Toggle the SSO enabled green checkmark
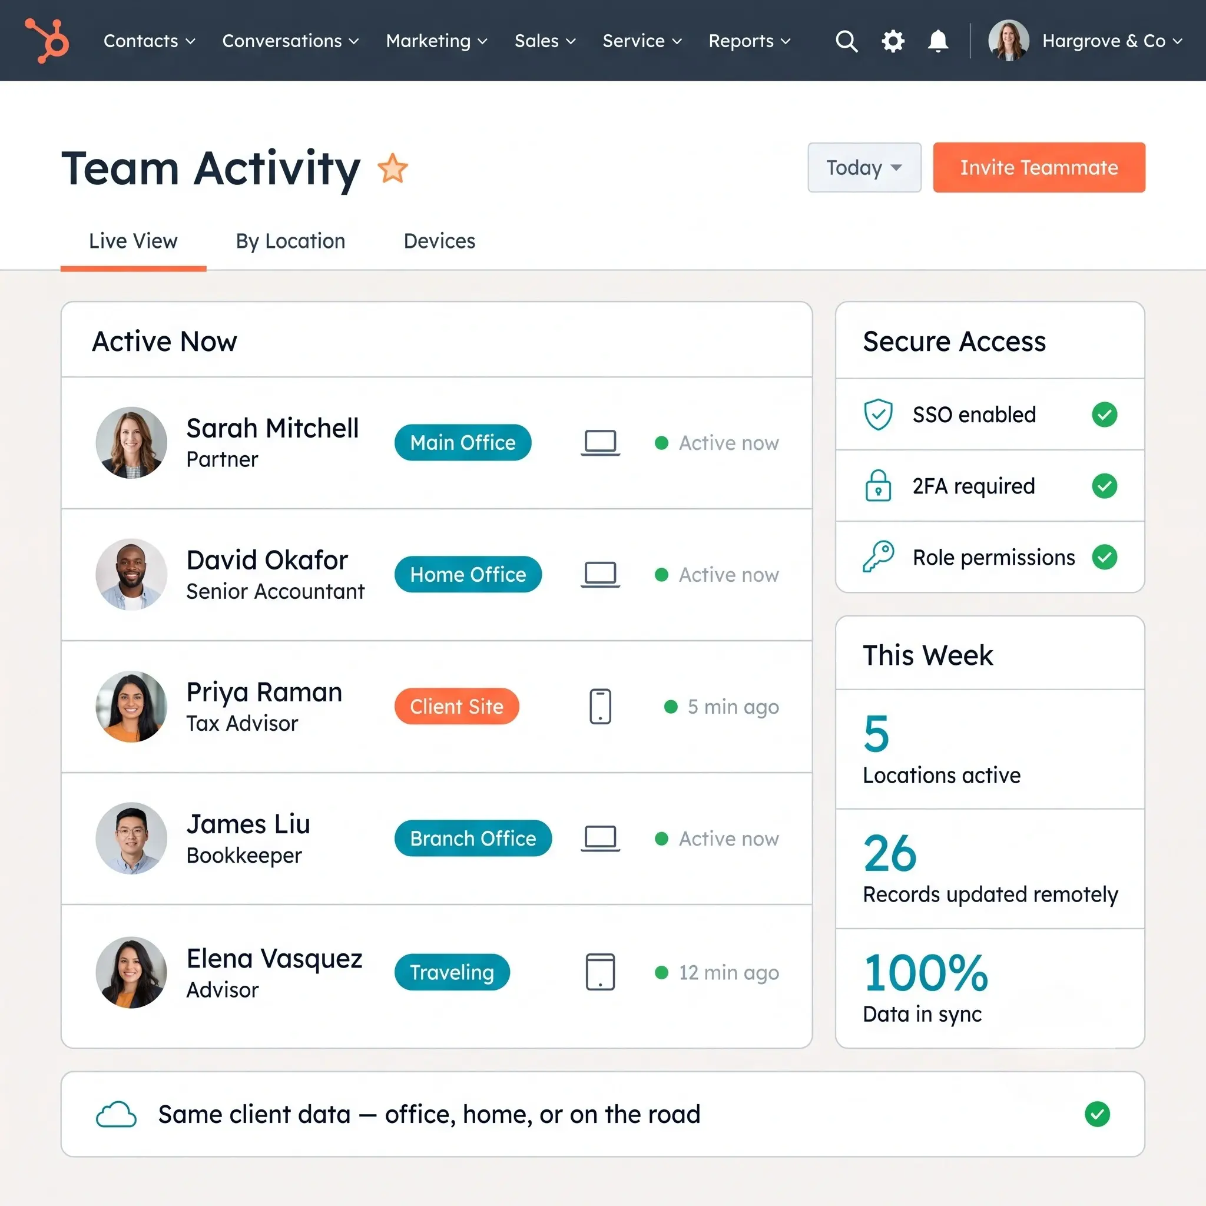 coord(1104,415)
